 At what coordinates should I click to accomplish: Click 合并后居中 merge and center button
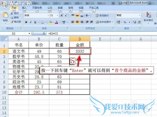(x=103, y=22)
